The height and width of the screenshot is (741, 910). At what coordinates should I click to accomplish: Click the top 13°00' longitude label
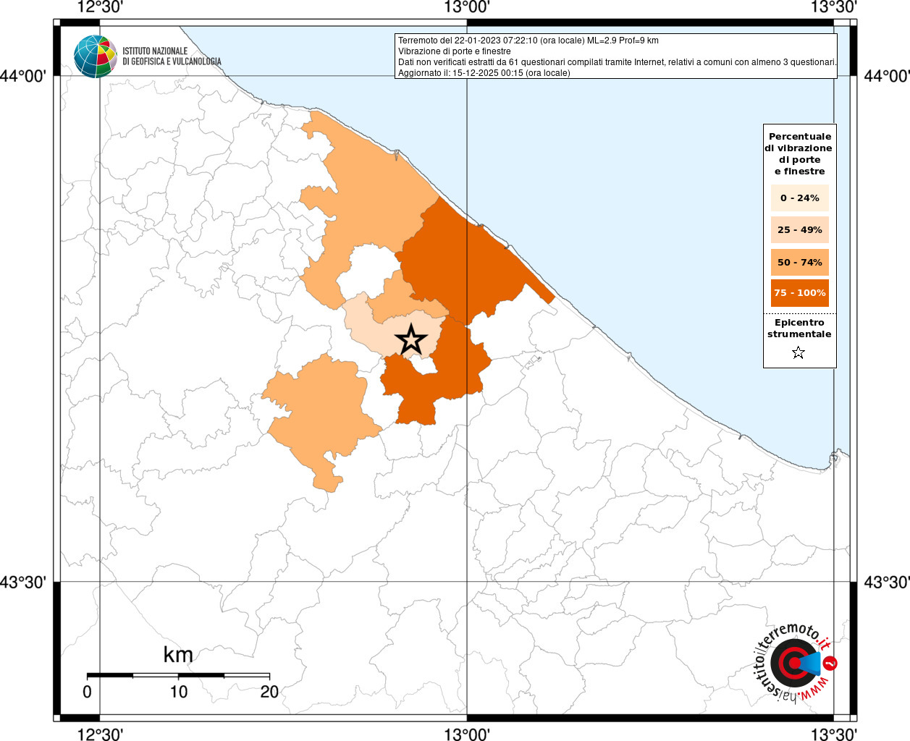(x=467, y=7)
